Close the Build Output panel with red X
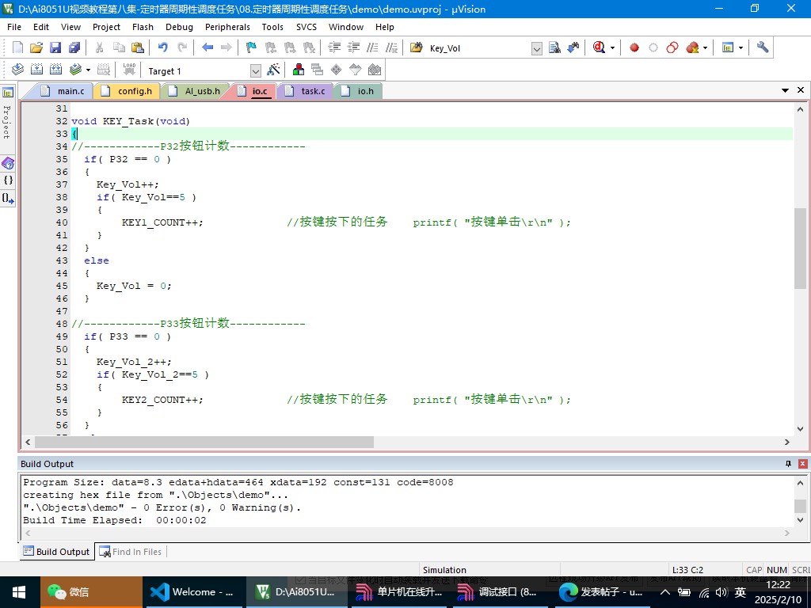The image size is (811, 608). (803, 464)
